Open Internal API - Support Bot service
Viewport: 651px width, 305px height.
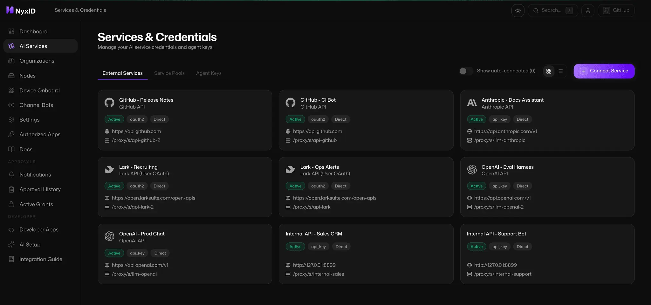pyautogui.click(x=547, y=254)
